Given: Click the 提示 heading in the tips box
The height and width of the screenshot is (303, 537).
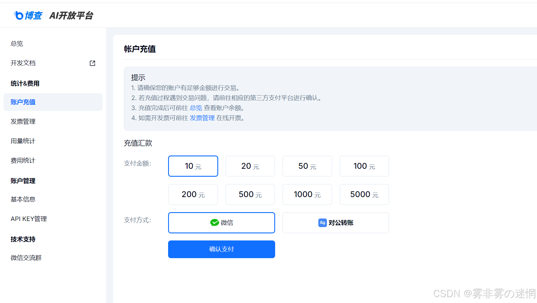Looking at the screenshot, I should point(138,78).
